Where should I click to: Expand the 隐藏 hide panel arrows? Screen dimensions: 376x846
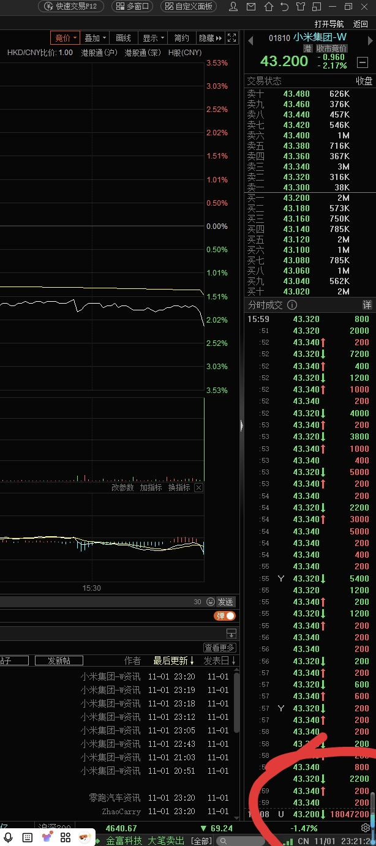pos(211,38)
